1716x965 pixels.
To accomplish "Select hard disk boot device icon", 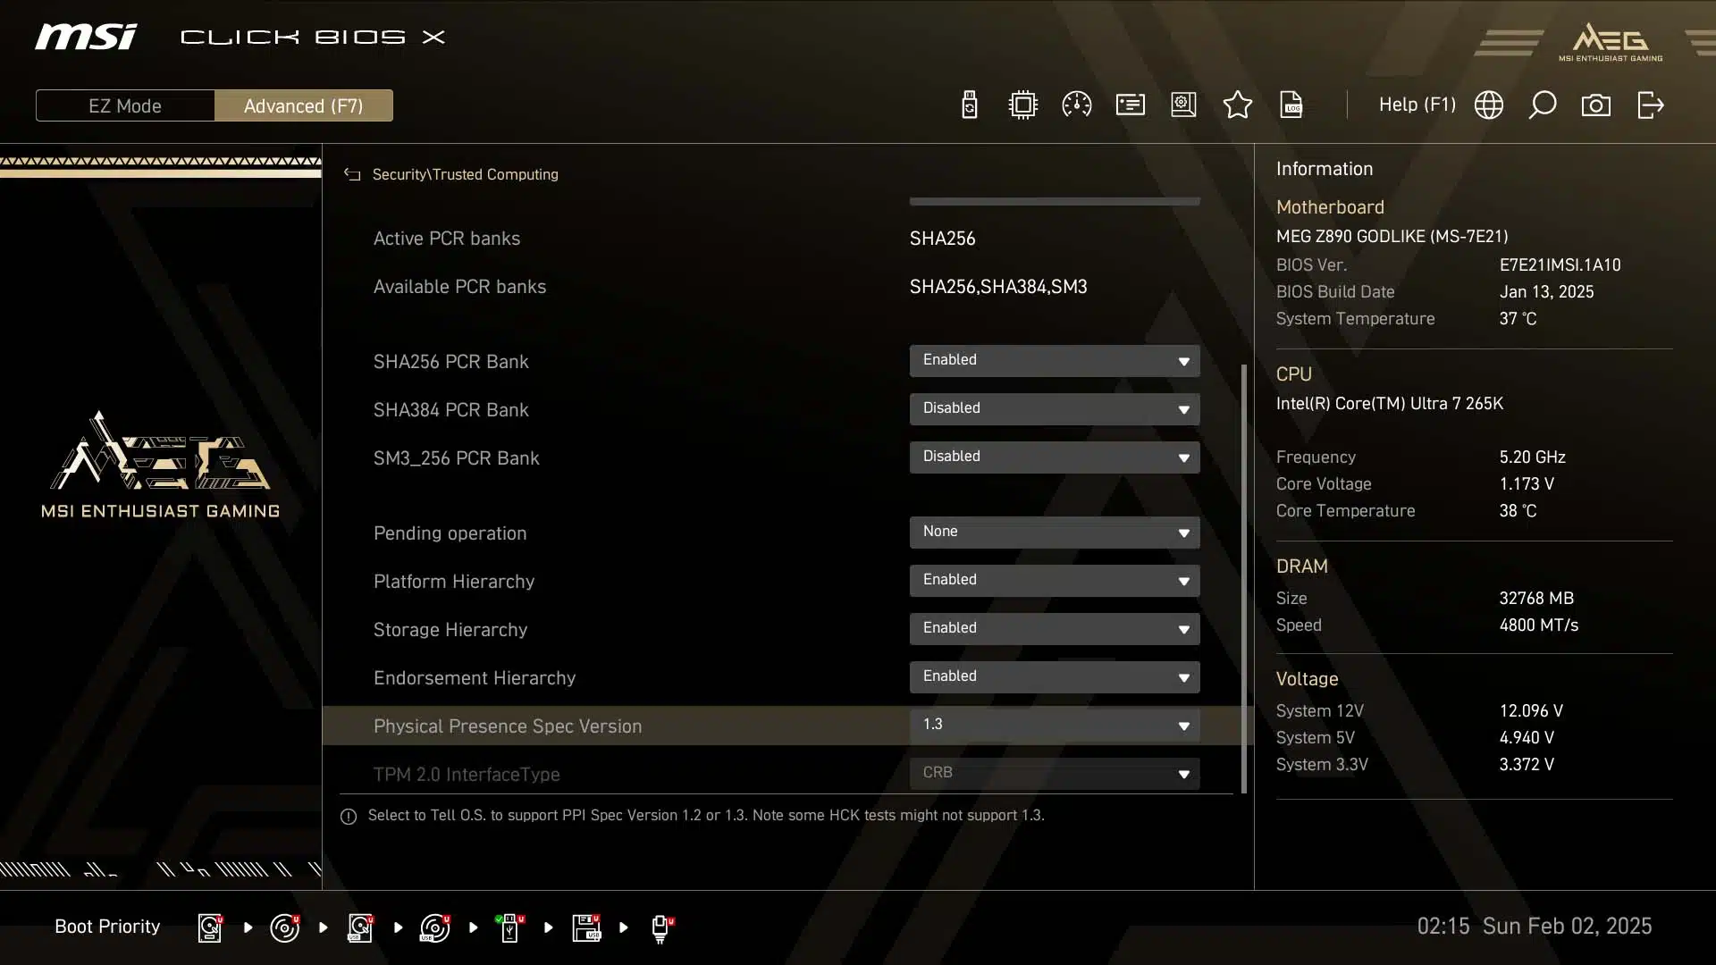I will (210, 927).
